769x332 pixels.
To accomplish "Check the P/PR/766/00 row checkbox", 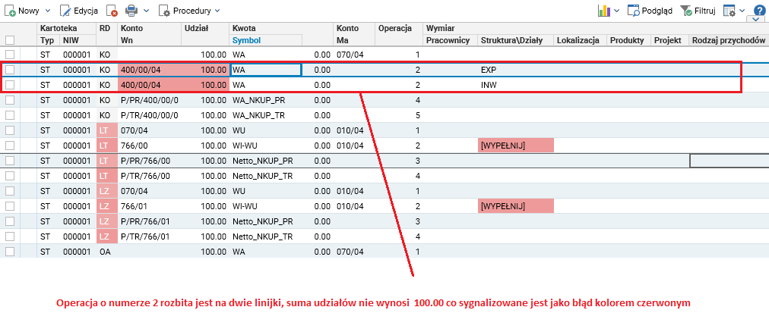I will pyautogui.click(x=10, y=161).
